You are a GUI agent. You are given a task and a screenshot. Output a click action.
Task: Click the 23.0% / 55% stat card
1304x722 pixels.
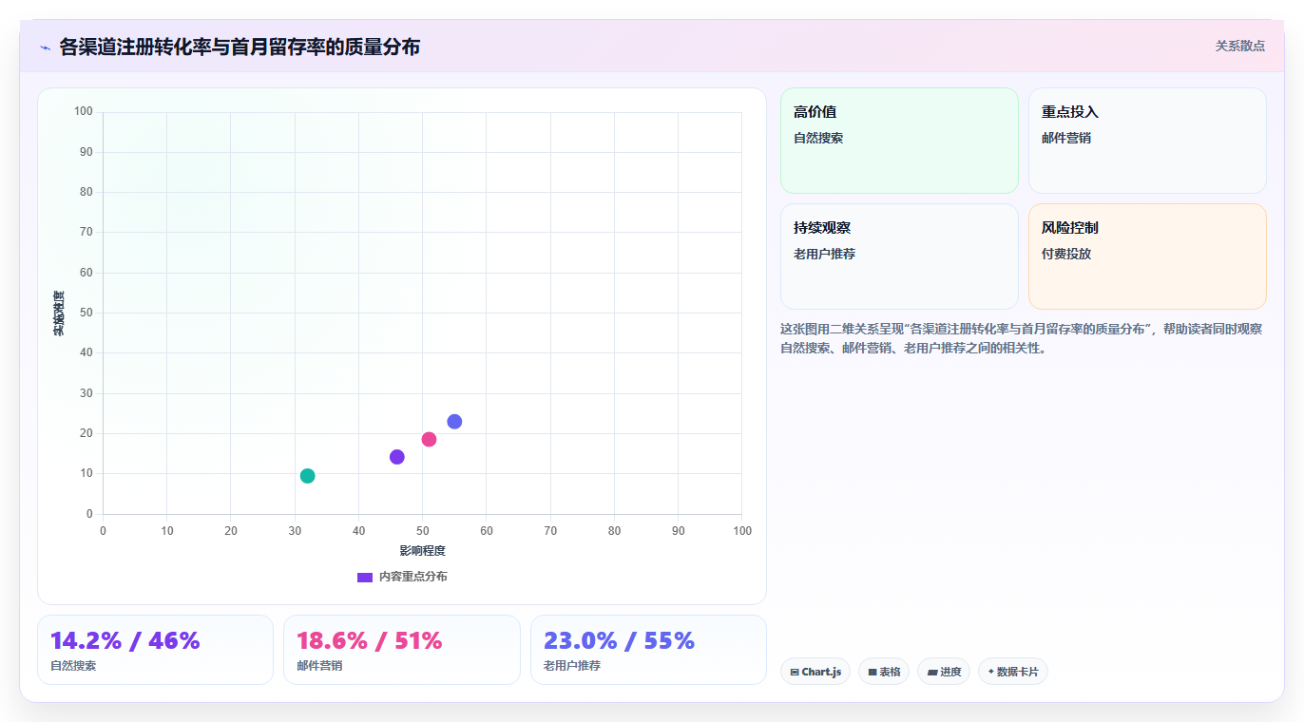[x=648, y=650]
